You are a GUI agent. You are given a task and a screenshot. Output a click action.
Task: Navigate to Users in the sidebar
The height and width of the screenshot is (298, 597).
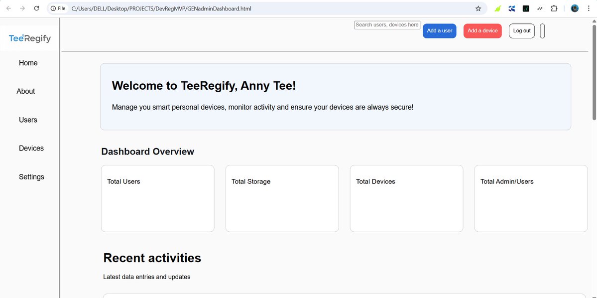28,120
